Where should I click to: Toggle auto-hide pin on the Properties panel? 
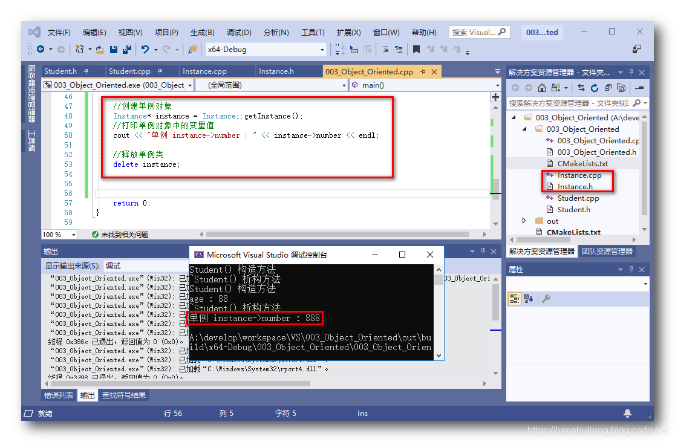[x=631, y=270]
